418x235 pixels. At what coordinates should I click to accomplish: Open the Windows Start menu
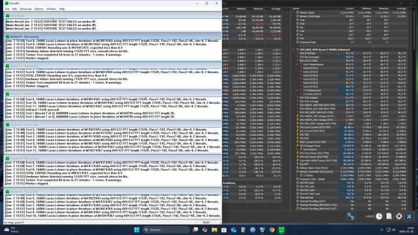tap(137, 230)
